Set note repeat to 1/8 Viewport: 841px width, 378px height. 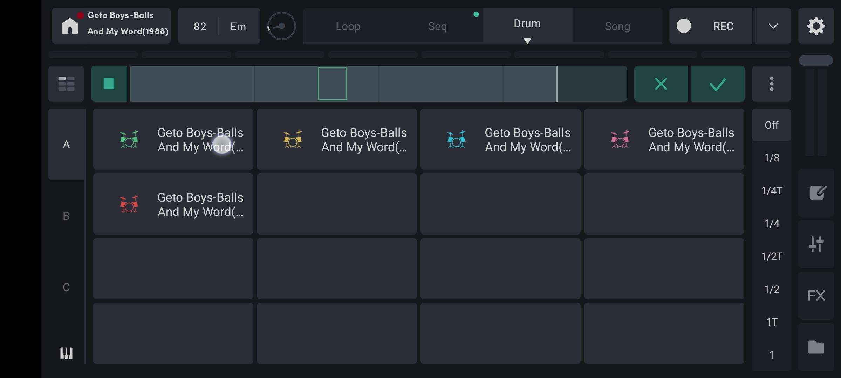[772, 158]
